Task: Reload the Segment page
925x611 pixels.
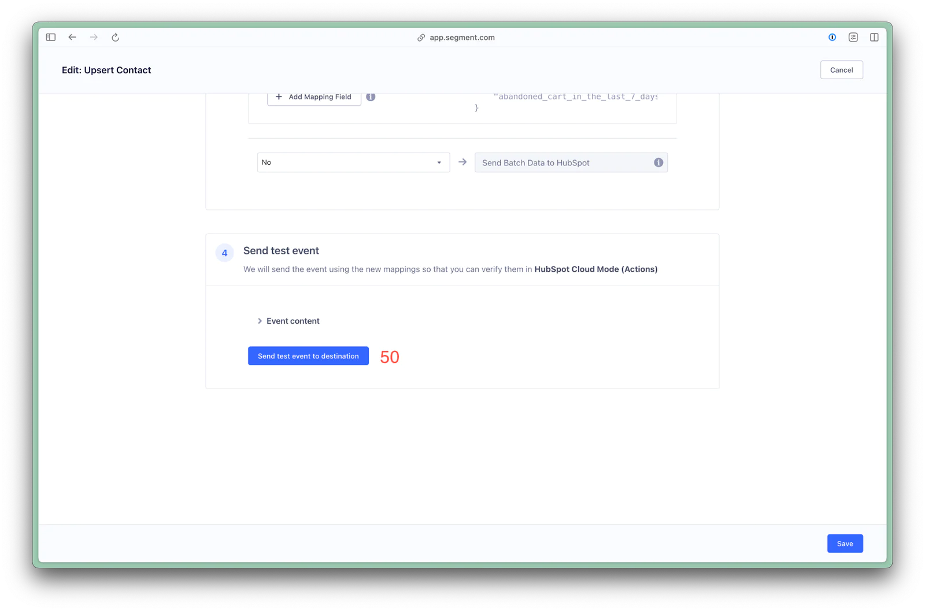Action: click(x=116, y=38)
